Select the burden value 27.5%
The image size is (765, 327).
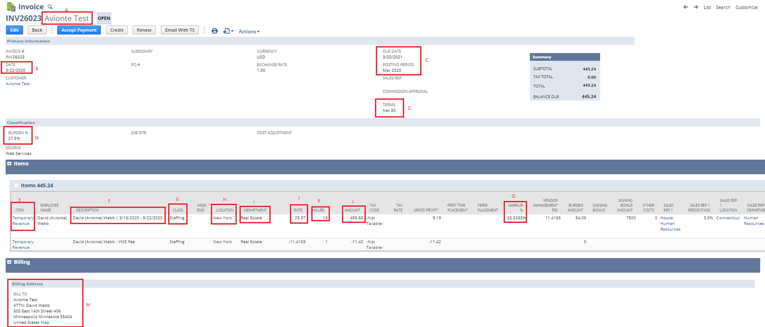pos(14,138)
